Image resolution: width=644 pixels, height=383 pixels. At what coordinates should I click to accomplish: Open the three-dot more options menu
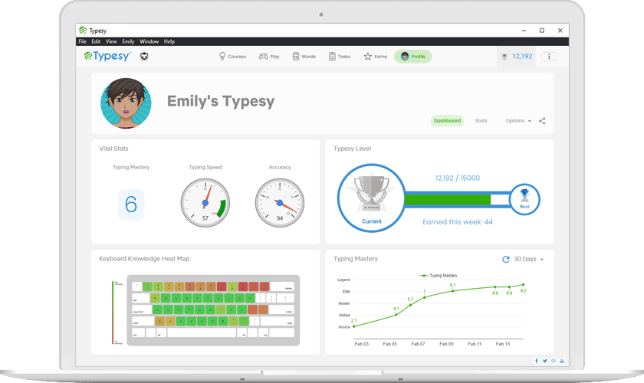point(549,57)
